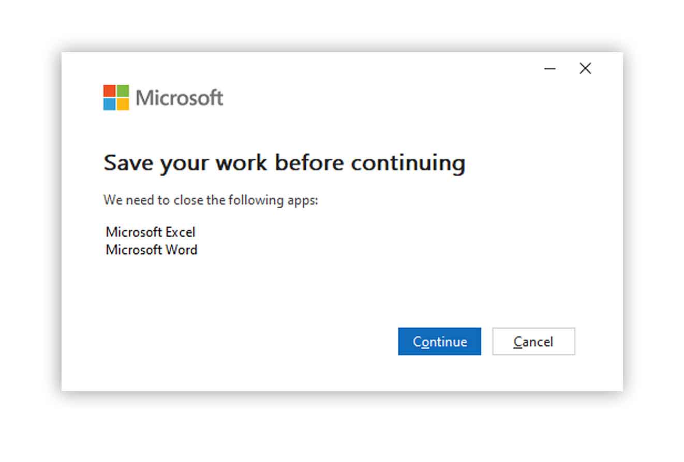
Task: Click the Cancel button
Action: pos(533,342)
